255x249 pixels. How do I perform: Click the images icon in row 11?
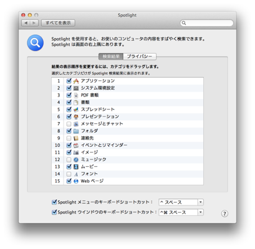[x=76, y=153]
